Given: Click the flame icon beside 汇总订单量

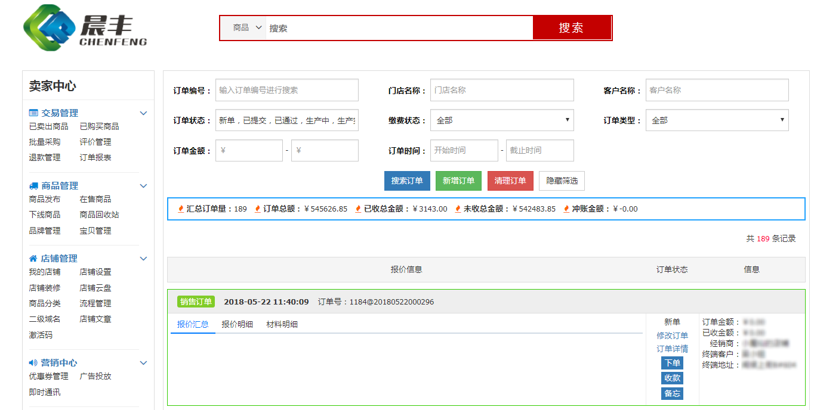Looking at the screenshot, I should (181, 209).
